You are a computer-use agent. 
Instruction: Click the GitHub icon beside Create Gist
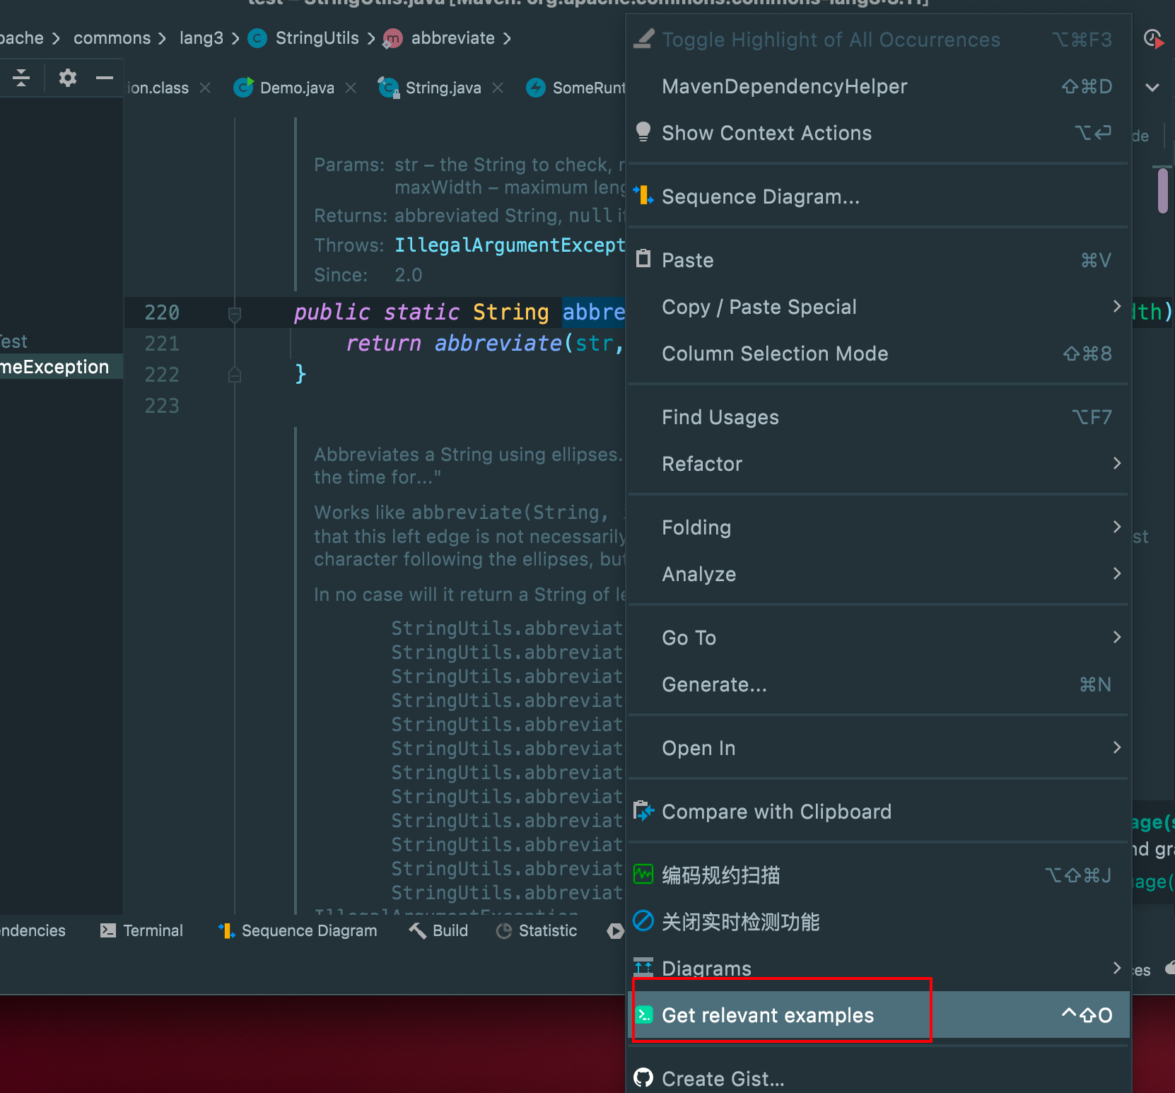point(643,1078)
